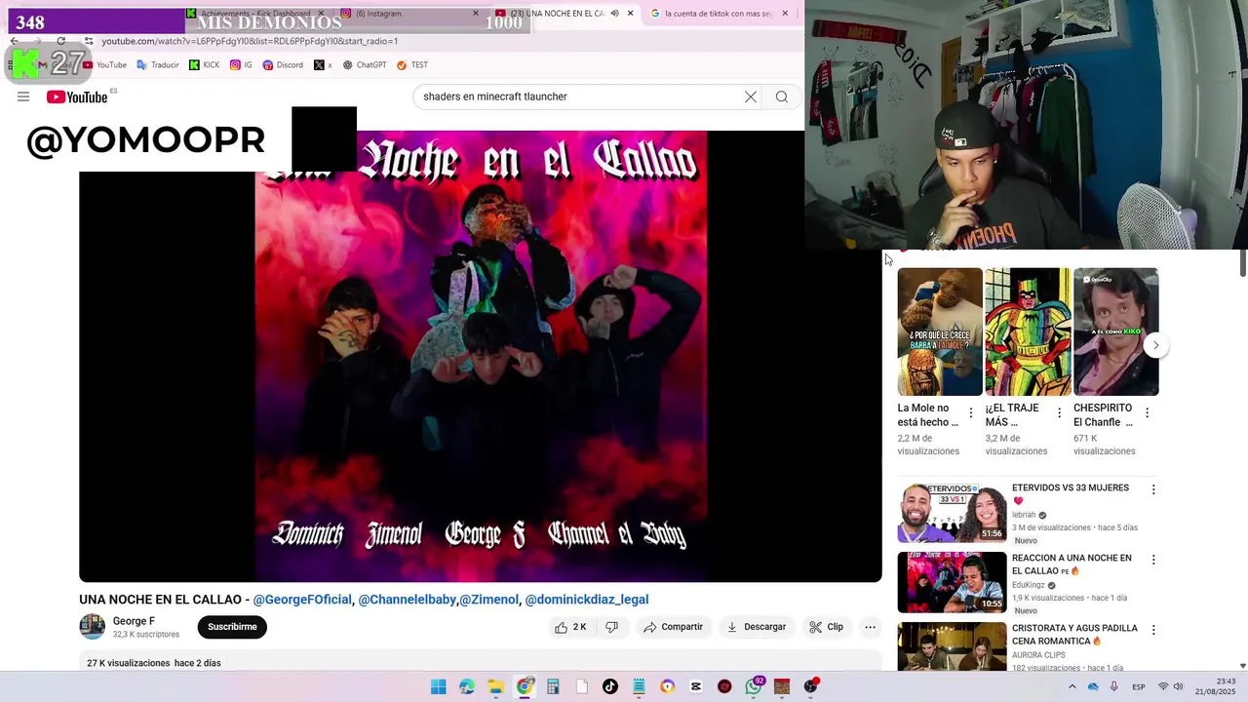1248x702 pixels.
Task: Click the browser address bar URL
Action: pyautogui.click(x=250, y=41)
